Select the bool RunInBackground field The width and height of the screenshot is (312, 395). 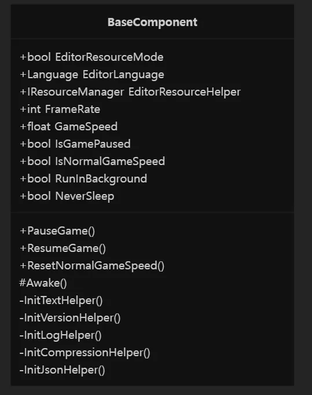pyautogui.click(x=83, y=179)
